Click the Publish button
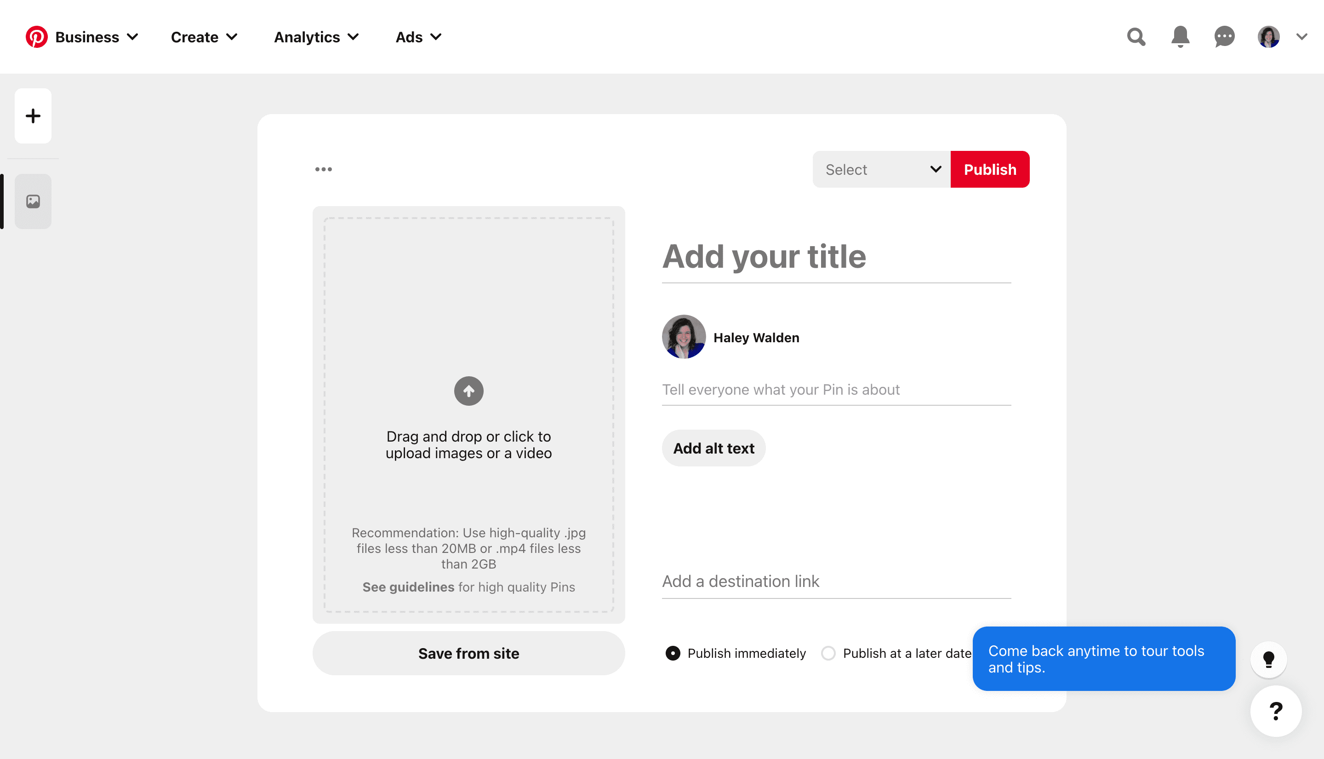The image size is (1324, 759). (x=990, y=169)
